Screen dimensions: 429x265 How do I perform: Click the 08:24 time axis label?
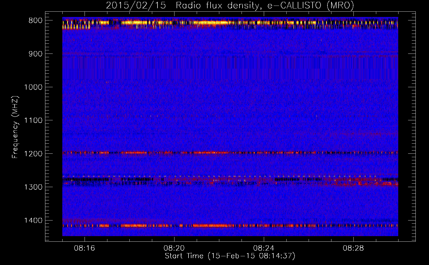pyautogui.click(x=264, y=248)
